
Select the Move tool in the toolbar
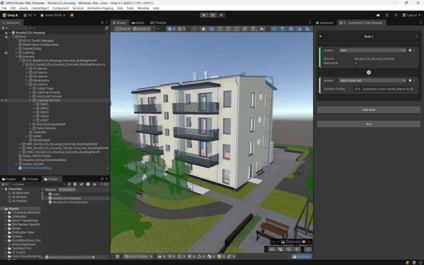(x=212, y=29)
